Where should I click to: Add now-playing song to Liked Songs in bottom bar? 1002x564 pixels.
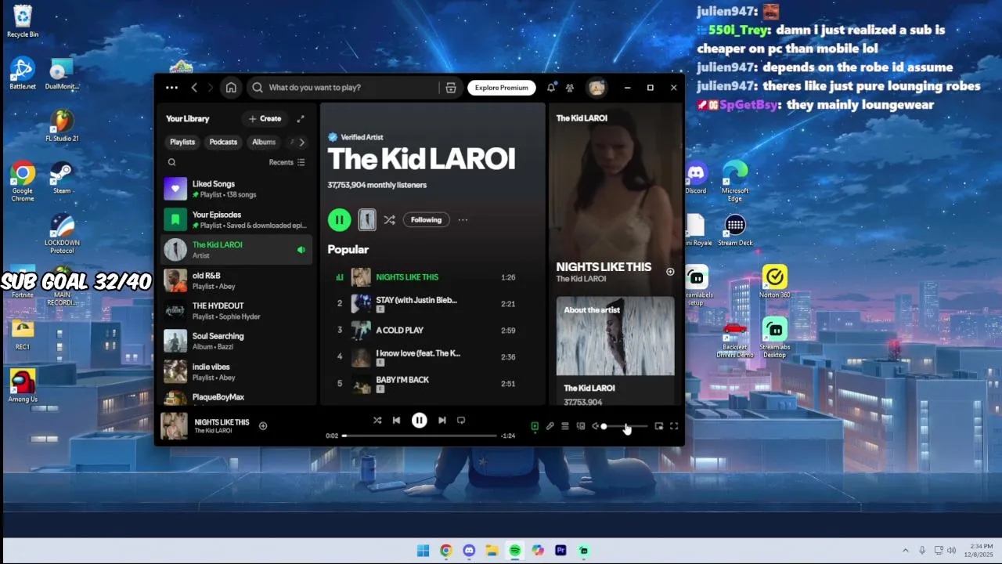(x=263, y=426)
